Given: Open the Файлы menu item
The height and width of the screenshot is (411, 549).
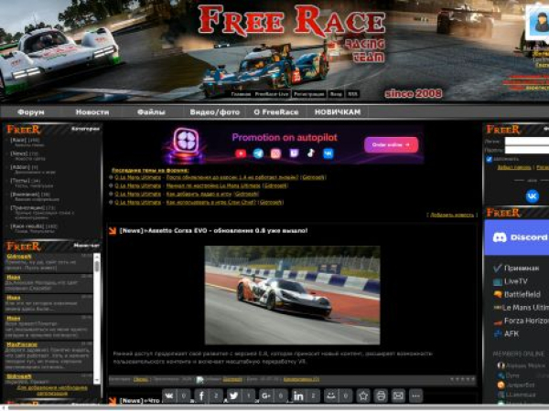Looking at the screenshot, I should tap(151, 112).
